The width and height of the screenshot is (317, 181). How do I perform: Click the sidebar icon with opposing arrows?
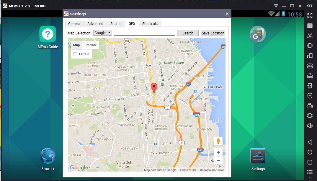(x=310, y=86)
